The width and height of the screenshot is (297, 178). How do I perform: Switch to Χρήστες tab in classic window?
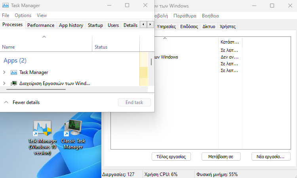[228, 27]
